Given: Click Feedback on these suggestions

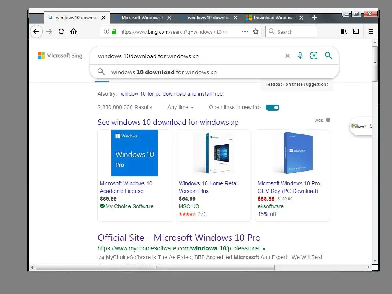Looking at the screenshot, I should (x=297, y=84).
